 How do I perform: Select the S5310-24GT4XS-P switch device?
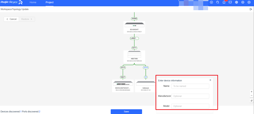[123, 86]
